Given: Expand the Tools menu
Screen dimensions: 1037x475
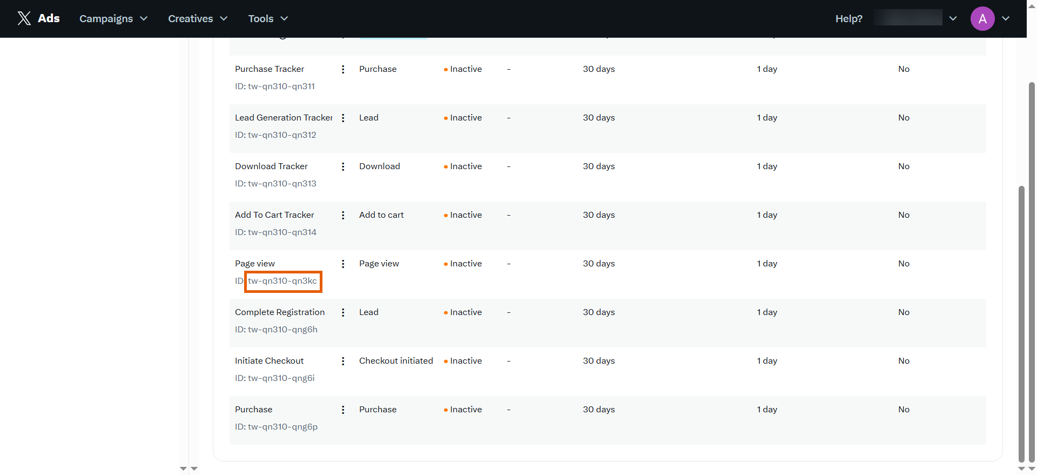Looking at the screenshot, I should click(x=268, y=18).
